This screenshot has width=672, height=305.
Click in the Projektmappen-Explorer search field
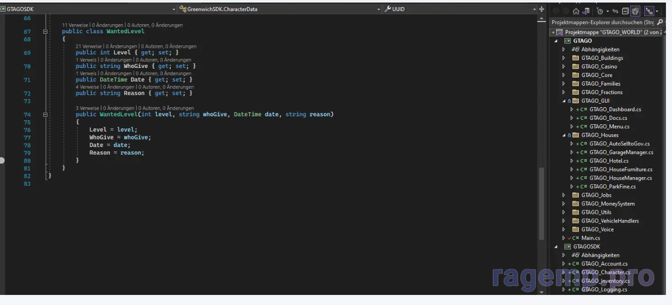602,22
